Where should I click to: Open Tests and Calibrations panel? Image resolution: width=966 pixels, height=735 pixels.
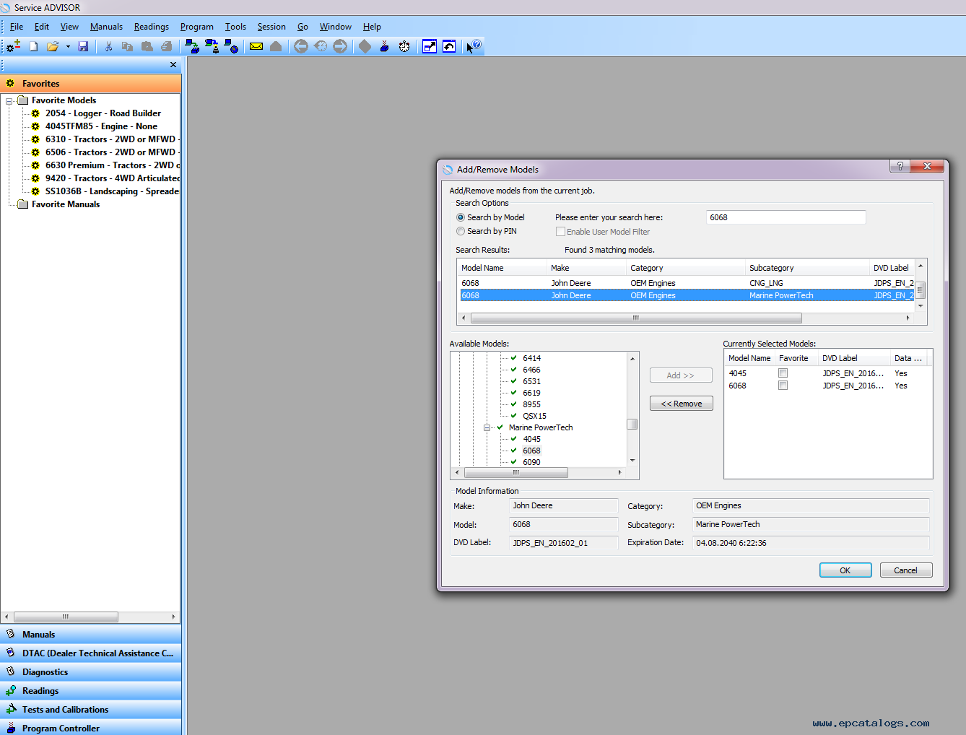(x=91, y=710)
